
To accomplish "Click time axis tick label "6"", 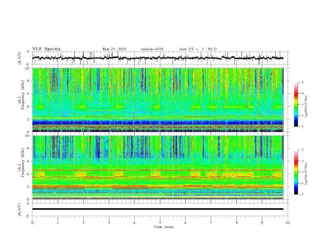I will pos(185,223).
